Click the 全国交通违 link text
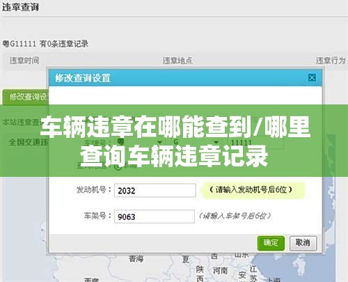 click(x=29, y=142)
